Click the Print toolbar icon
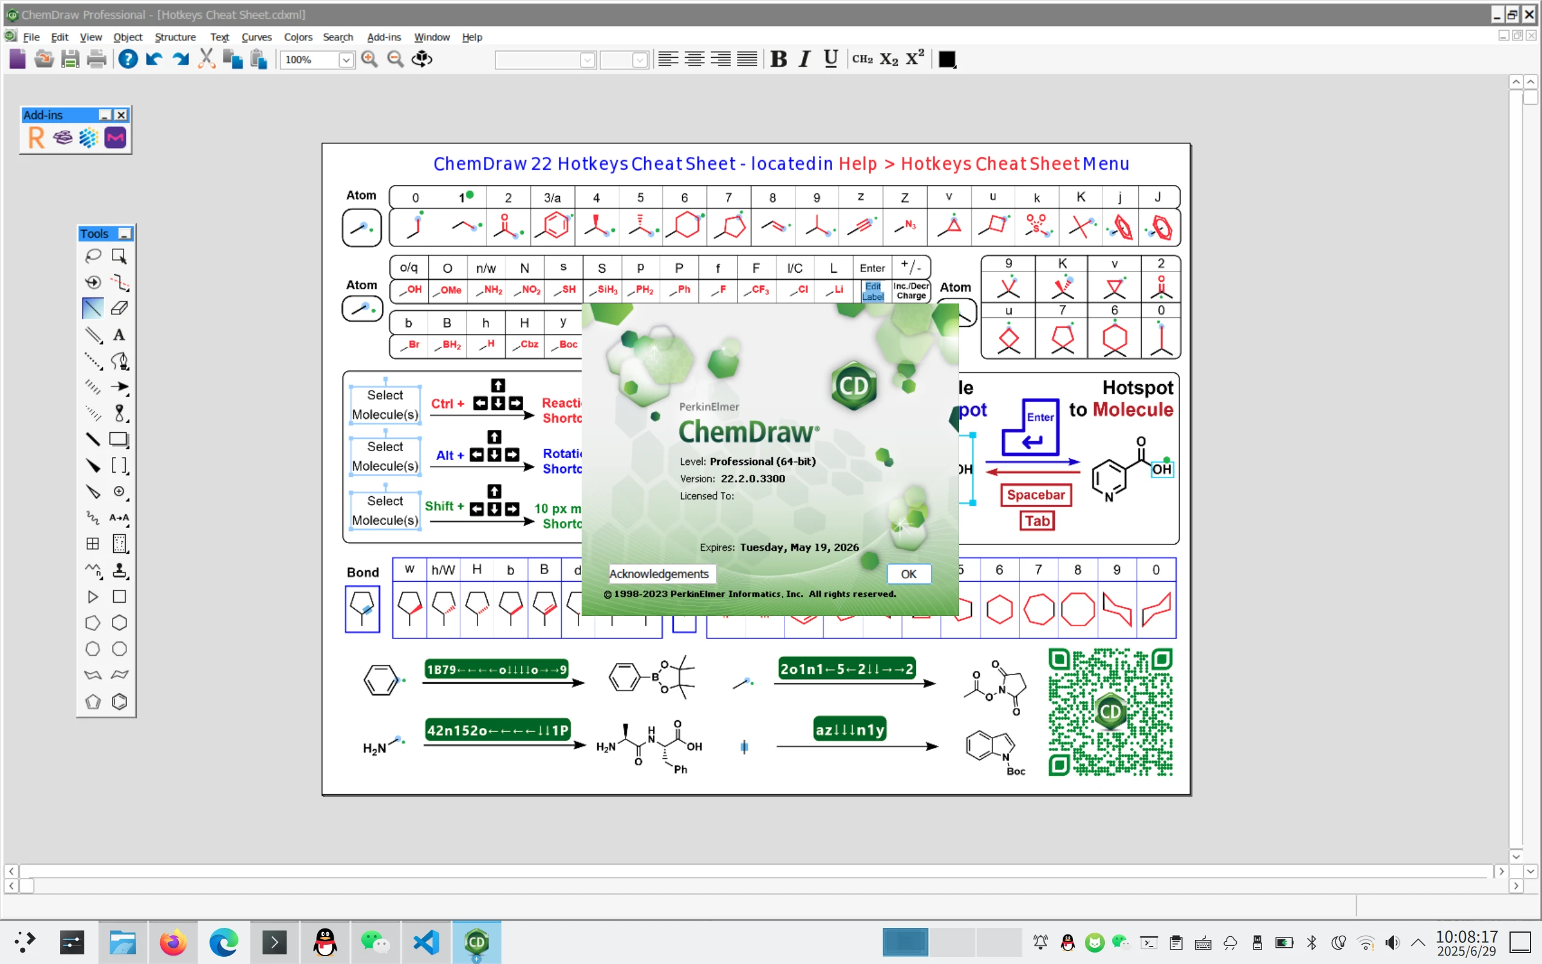 96,59
